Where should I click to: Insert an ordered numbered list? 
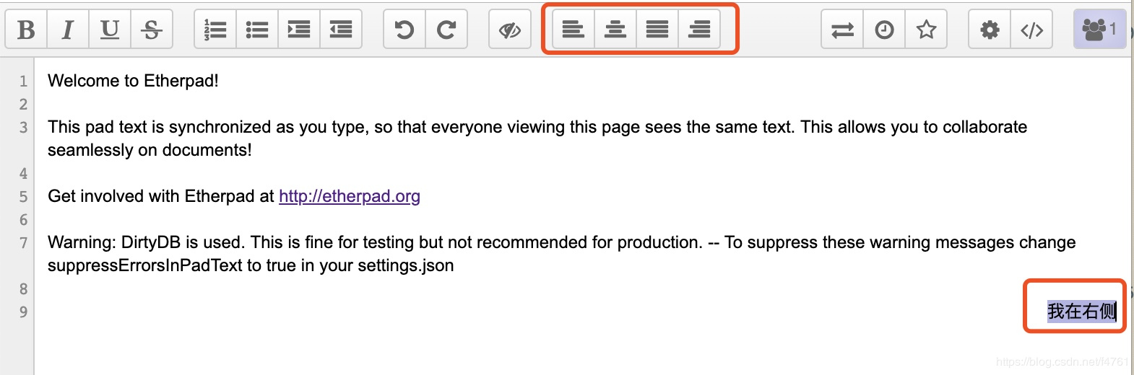[x=215, y=30]
